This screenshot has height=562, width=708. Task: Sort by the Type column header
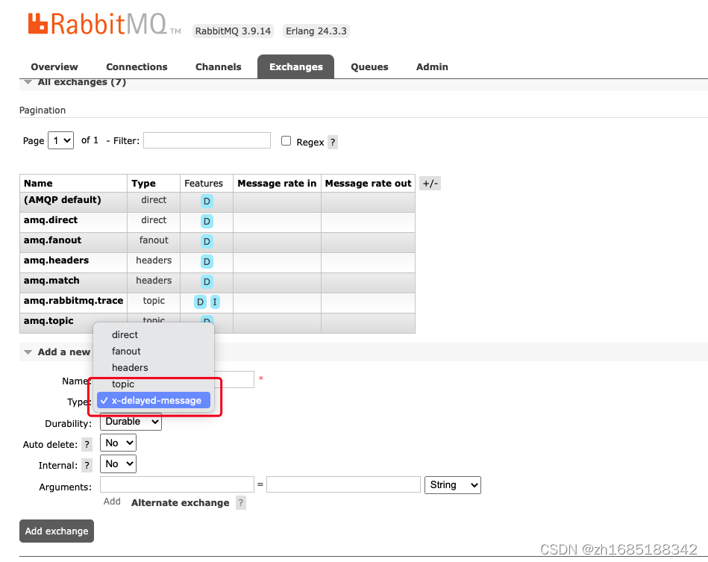143,184
